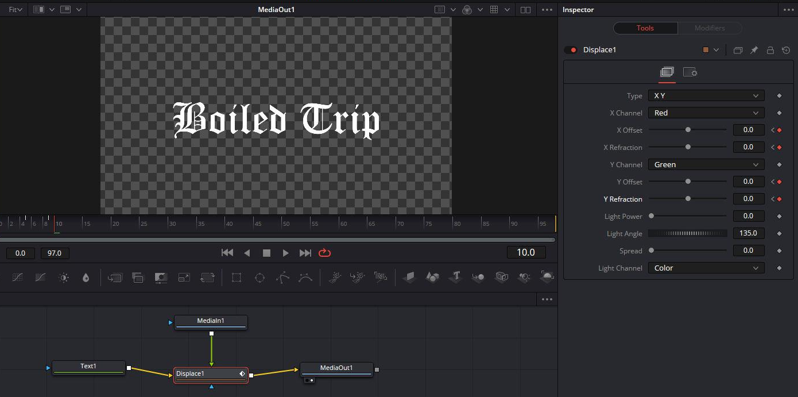This screenshot has width=798, height=397.
Task: Click the current frame field showing 10.0
Action: (526, 253)
